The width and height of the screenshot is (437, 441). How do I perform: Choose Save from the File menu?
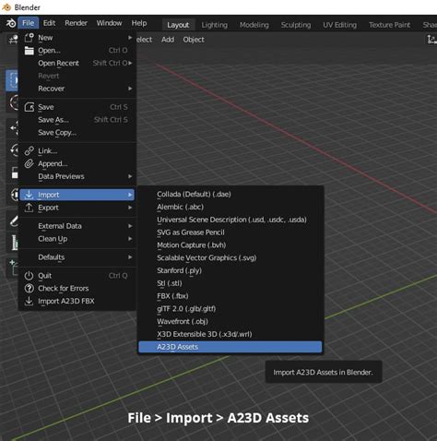[77, 107]
